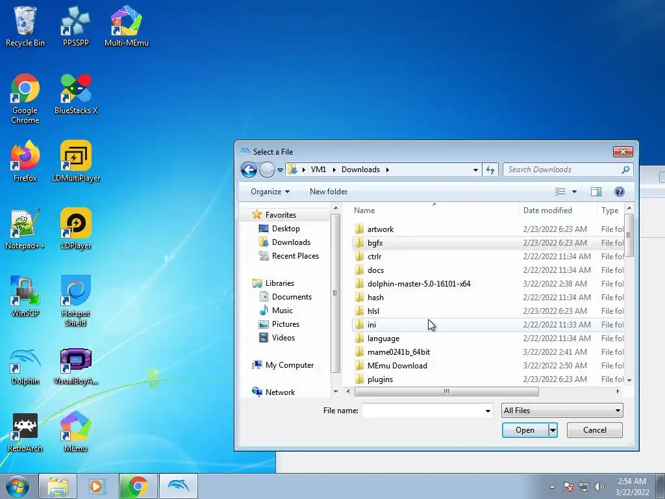Open the All Files type dropdown

[x=562, y=411]
